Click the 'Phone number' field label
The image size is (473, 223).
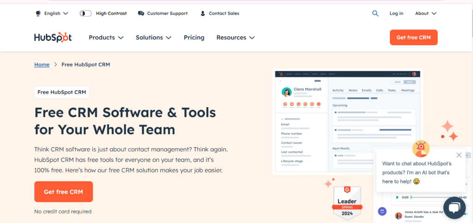click(x=292, y=133)
